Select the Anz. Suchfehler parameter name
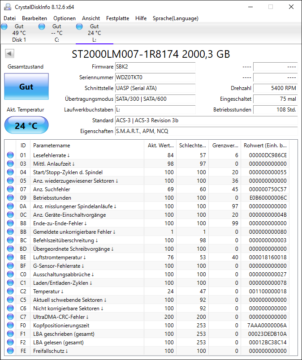302x360 pixels. (52, 189)
